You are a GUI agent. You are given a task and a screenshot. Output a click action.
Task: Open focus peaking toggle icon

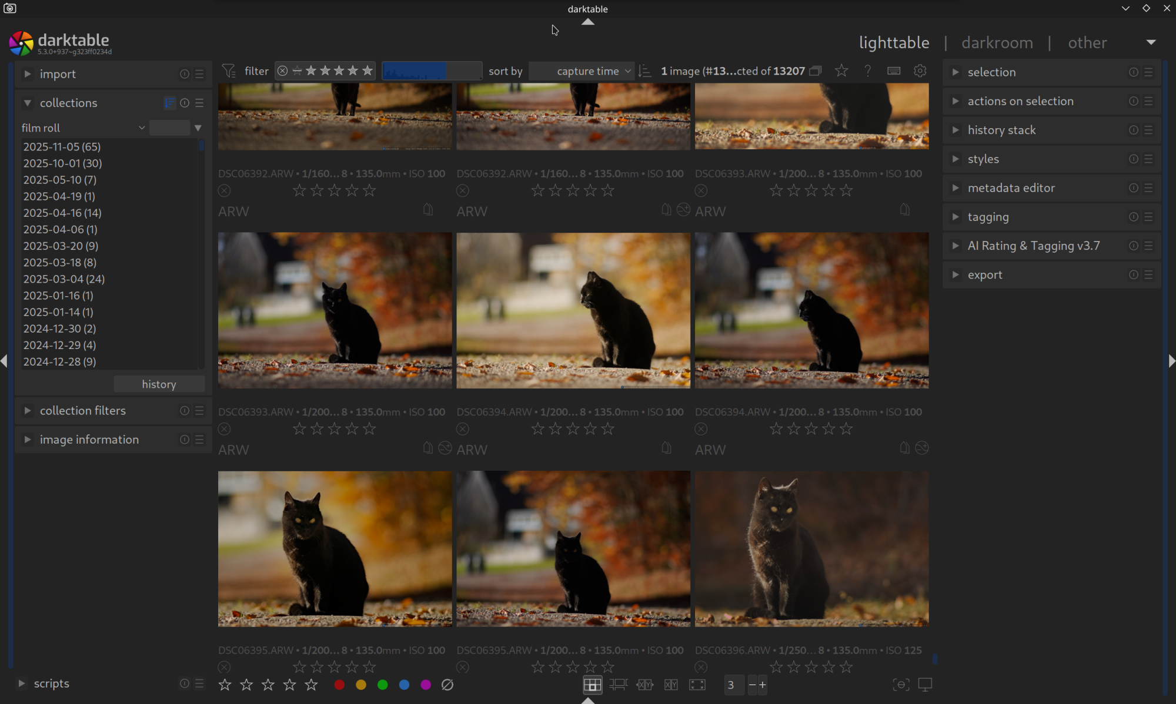click(x=900, y=685)
